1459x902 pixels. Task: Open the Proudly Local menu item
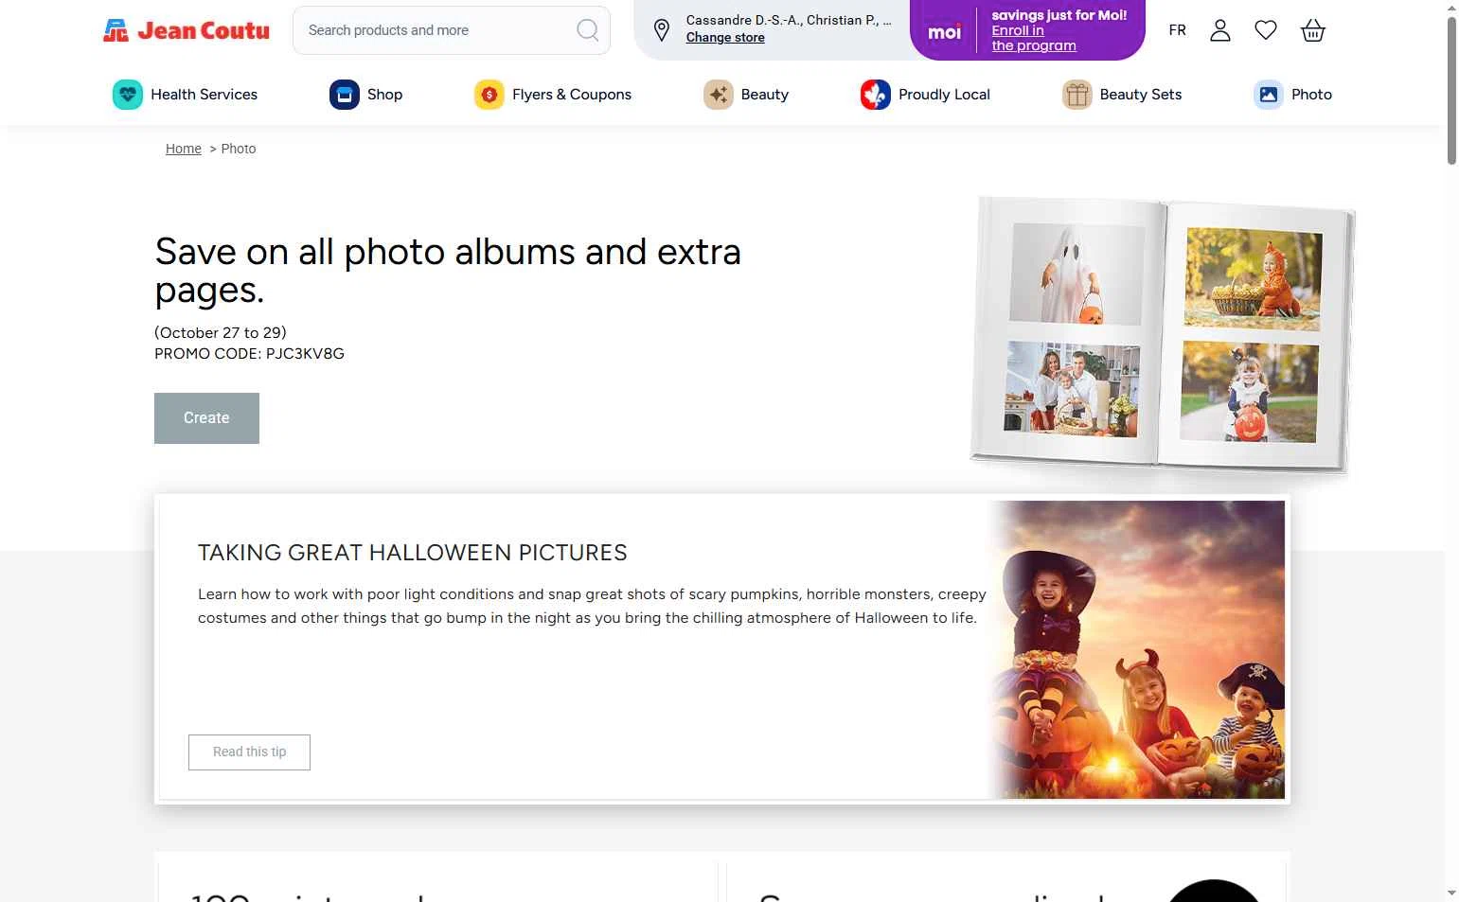click(x=925, y=95)
